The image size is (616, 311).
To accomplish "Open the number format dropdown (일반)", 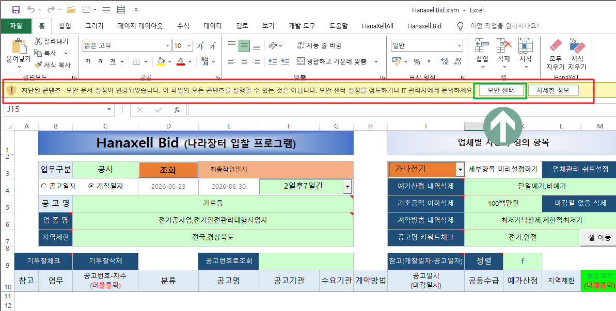I will tap(459, 46).
